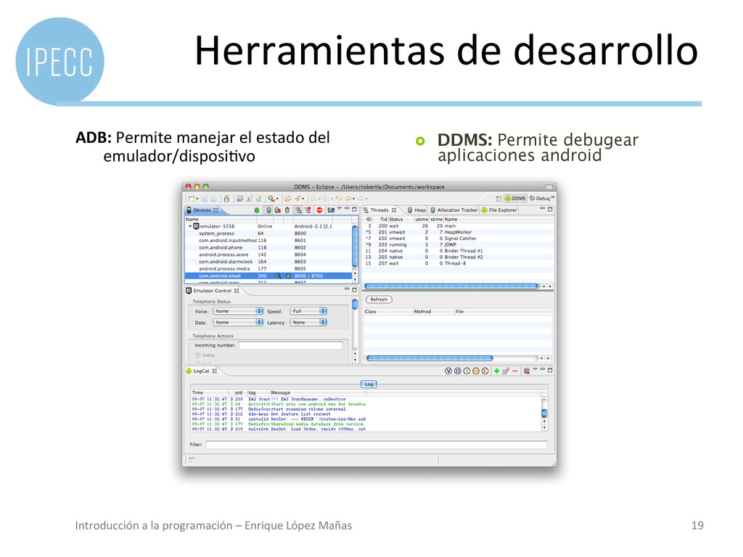Select LogCat Info level I icon
Image resolution: width=743 pixels, height=557 pixels.
(x=467, y=371)
